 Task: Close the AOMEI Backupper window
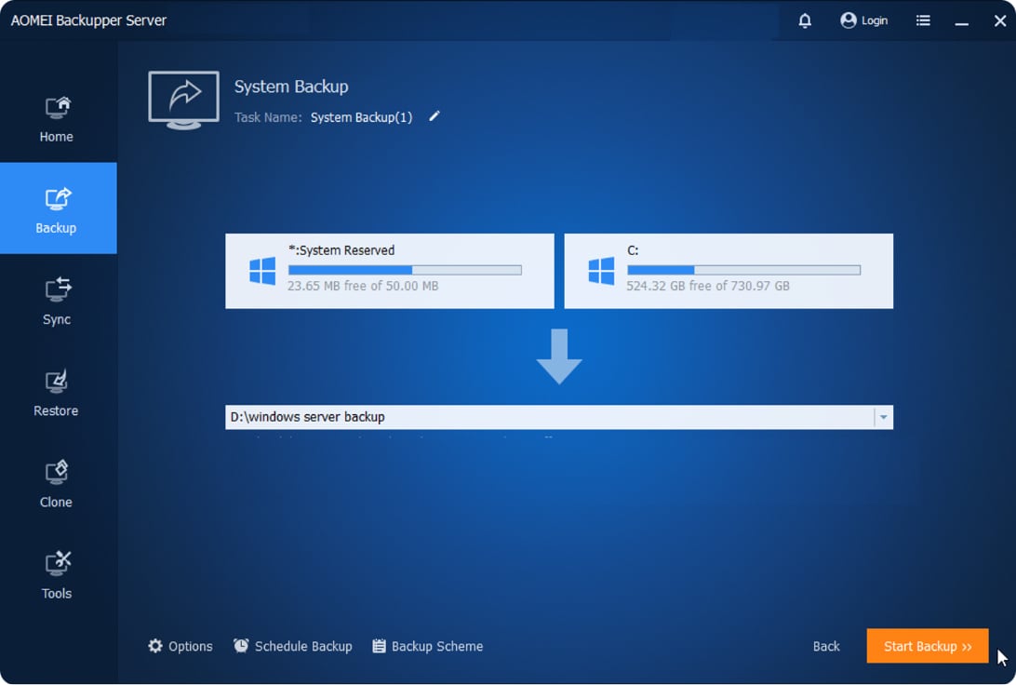pyautogui.click(x=1000, y=20)
